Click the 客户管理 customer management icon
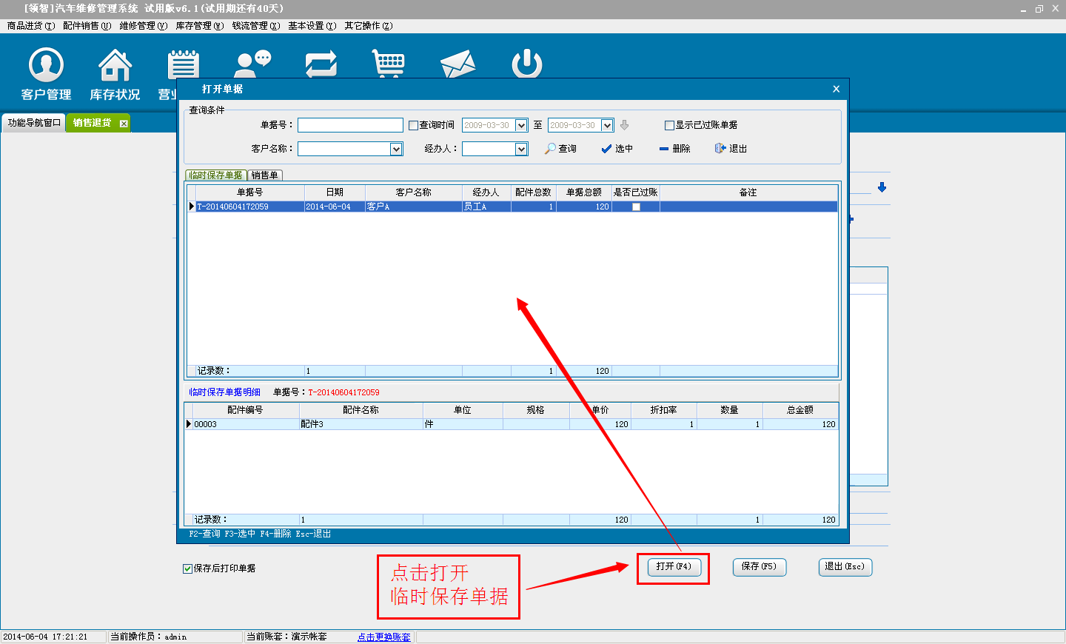The height and width of the screenshot is (644, 1066). click(46, 65)
